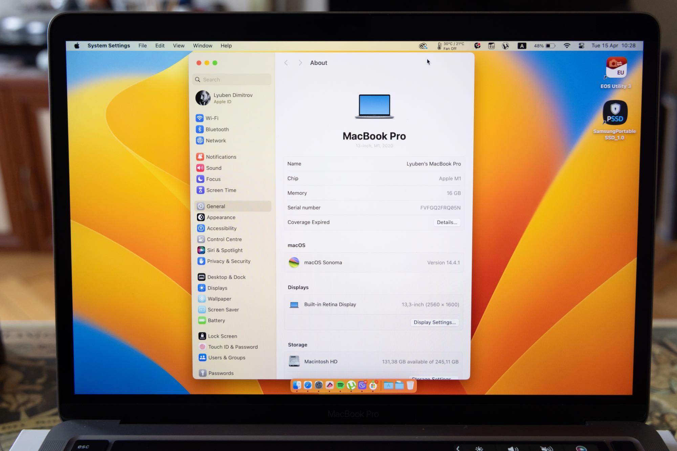Click the Apple M1 chip value
The height and width of the screenshot is (451, 677).
point(450,179)
